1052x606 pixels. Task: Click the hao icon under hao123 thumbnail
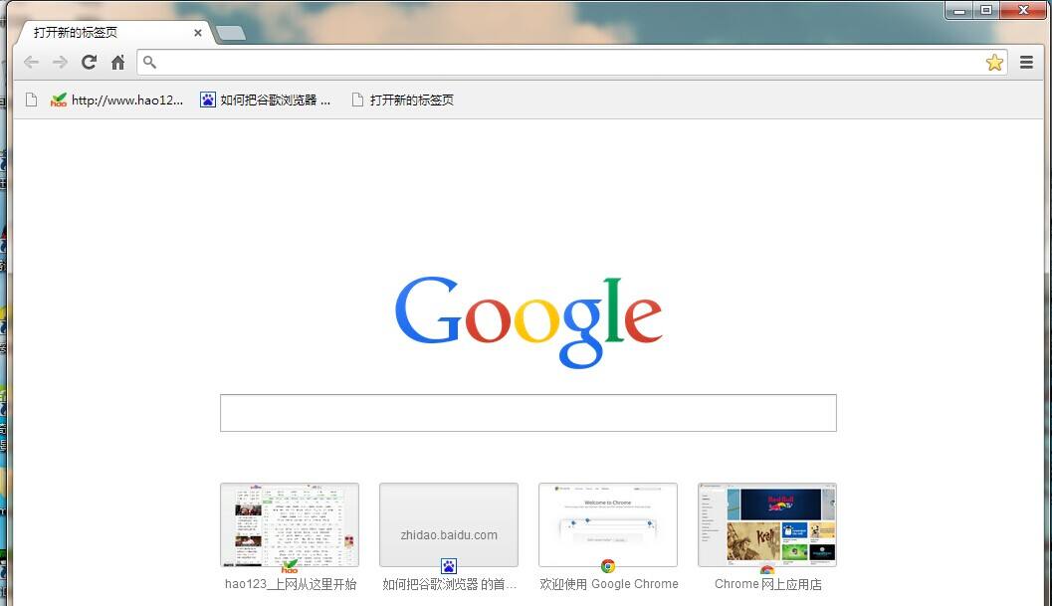coord(290,566)
